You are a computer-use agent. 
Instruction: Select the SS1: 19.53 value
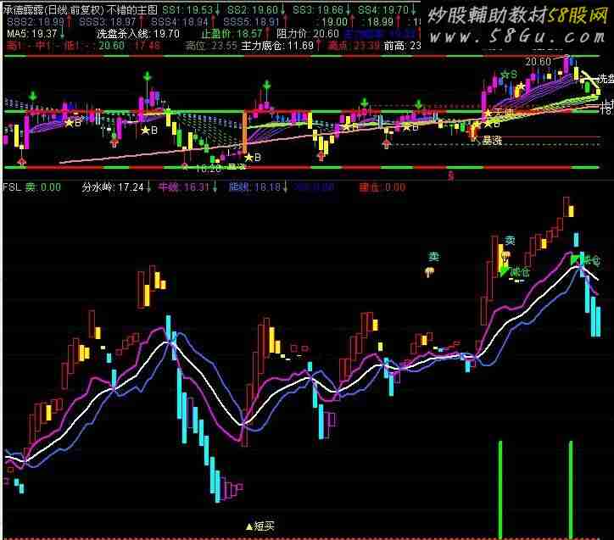(187, 10)
